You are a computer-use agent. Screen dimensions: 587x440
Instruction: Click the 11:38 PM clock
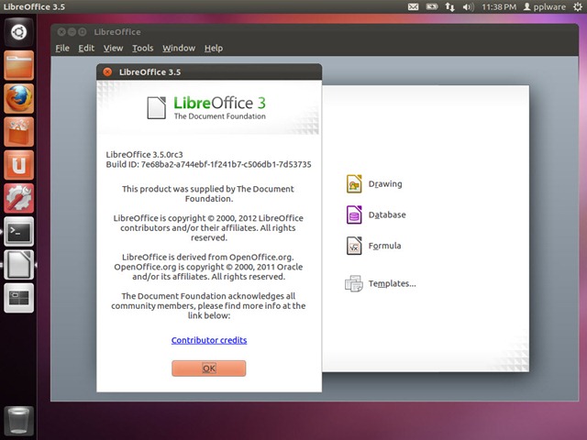pyautogui.click(x=499, y=6)
